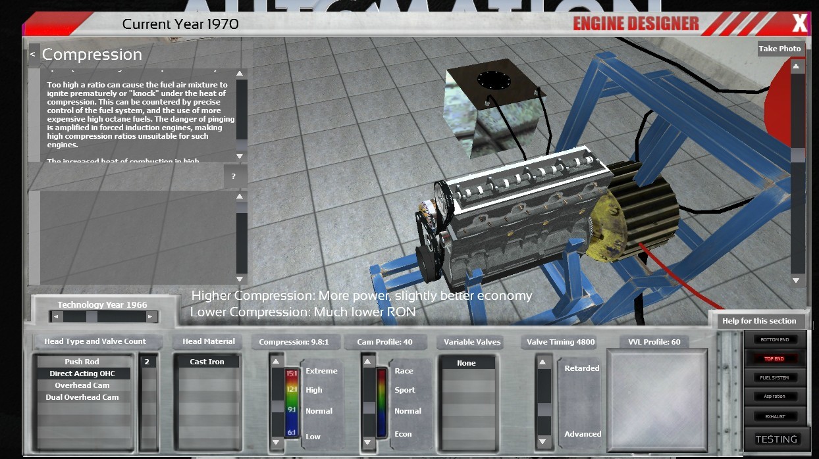Screen dimensions: 819x459
Task: Click the Testing button
Action: pyautogui.click(x=776, y=439)
